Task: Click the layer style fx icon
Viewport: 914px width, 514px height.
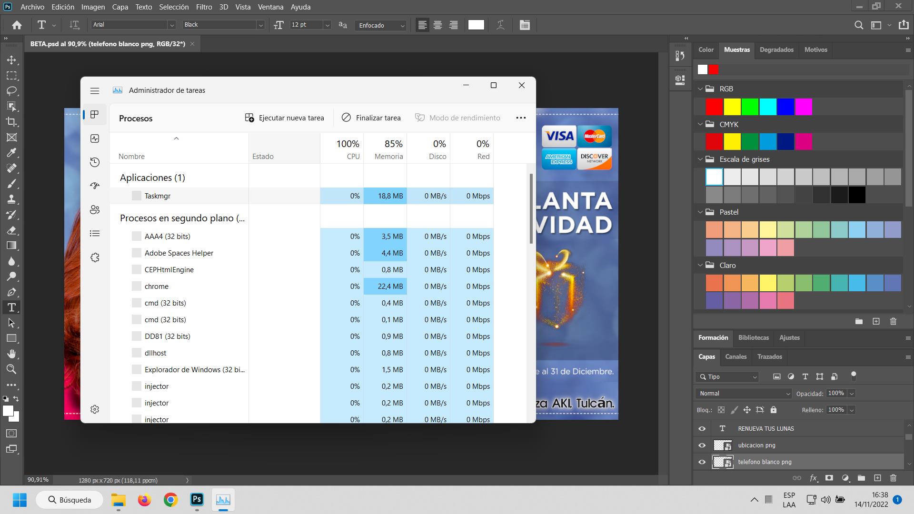Action: pos(814,478)
